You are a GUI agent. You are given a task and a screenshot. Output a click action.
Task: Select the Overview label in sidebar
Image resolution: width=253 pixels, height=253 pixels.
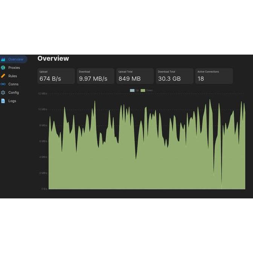(x=16, y=59)
